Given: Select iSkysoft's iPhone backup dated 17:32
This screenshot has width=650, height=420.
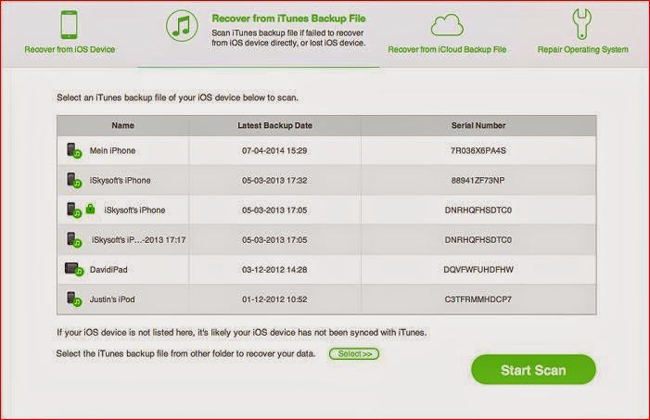Looking at the screenshot, I should click(326, 181).
